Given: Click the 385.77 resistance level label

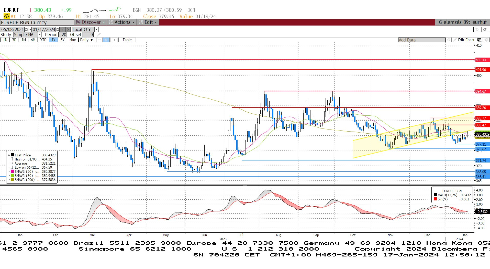Looking at the screenshot, I should tap(482, 118).
